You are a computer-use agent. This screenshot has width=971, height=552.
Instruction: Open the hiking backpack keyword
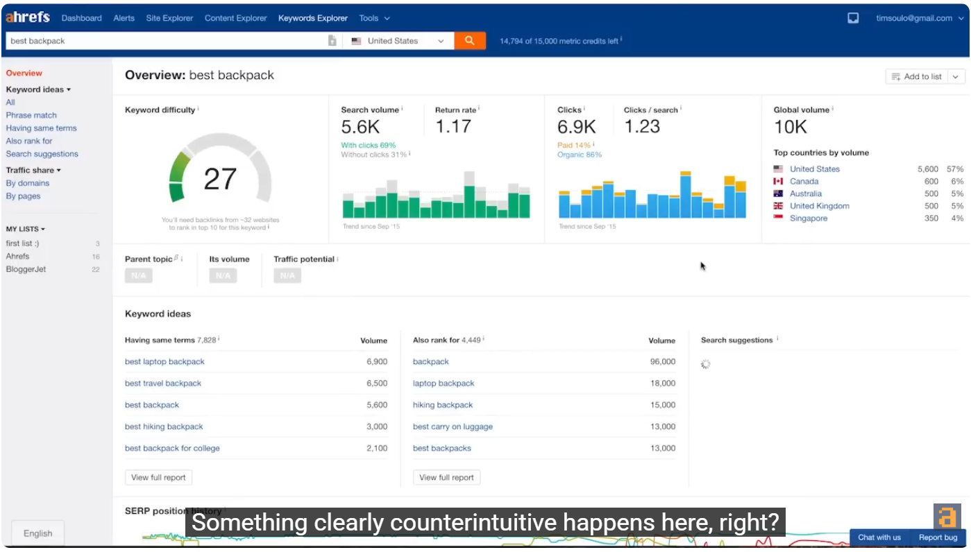(x=443, y=405)
